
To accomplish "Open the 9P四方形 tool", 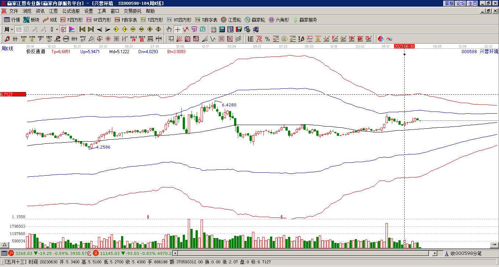I will point(99,20).
